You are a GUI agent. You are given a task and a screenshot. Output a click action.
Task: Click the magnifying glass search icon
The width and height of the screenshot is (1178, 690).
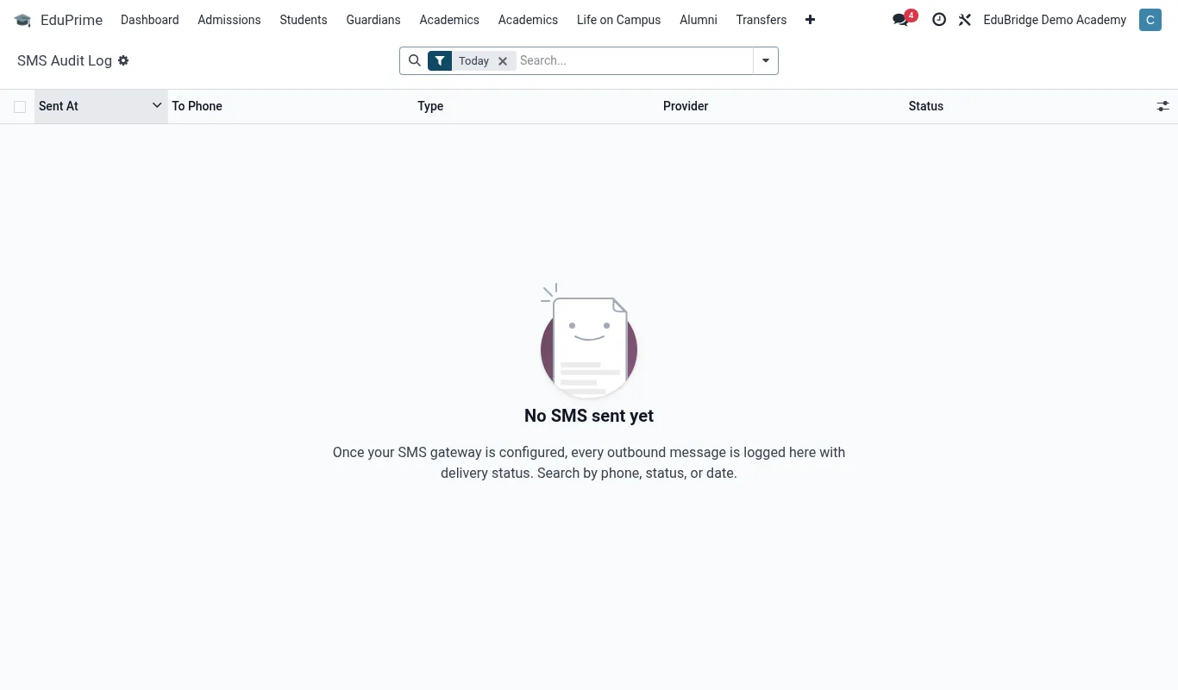[415, 60]
